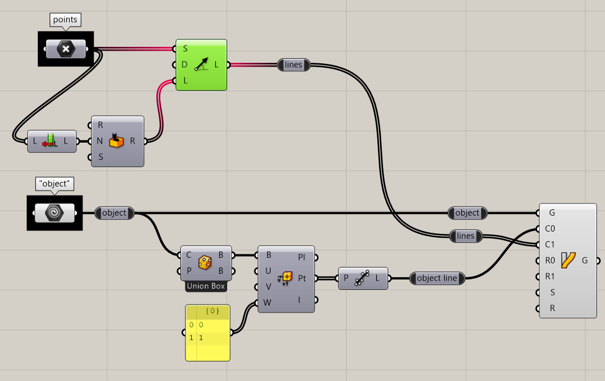605x381 pixels.
Task: Select the green Line SDL component icon
Action: 201,64
